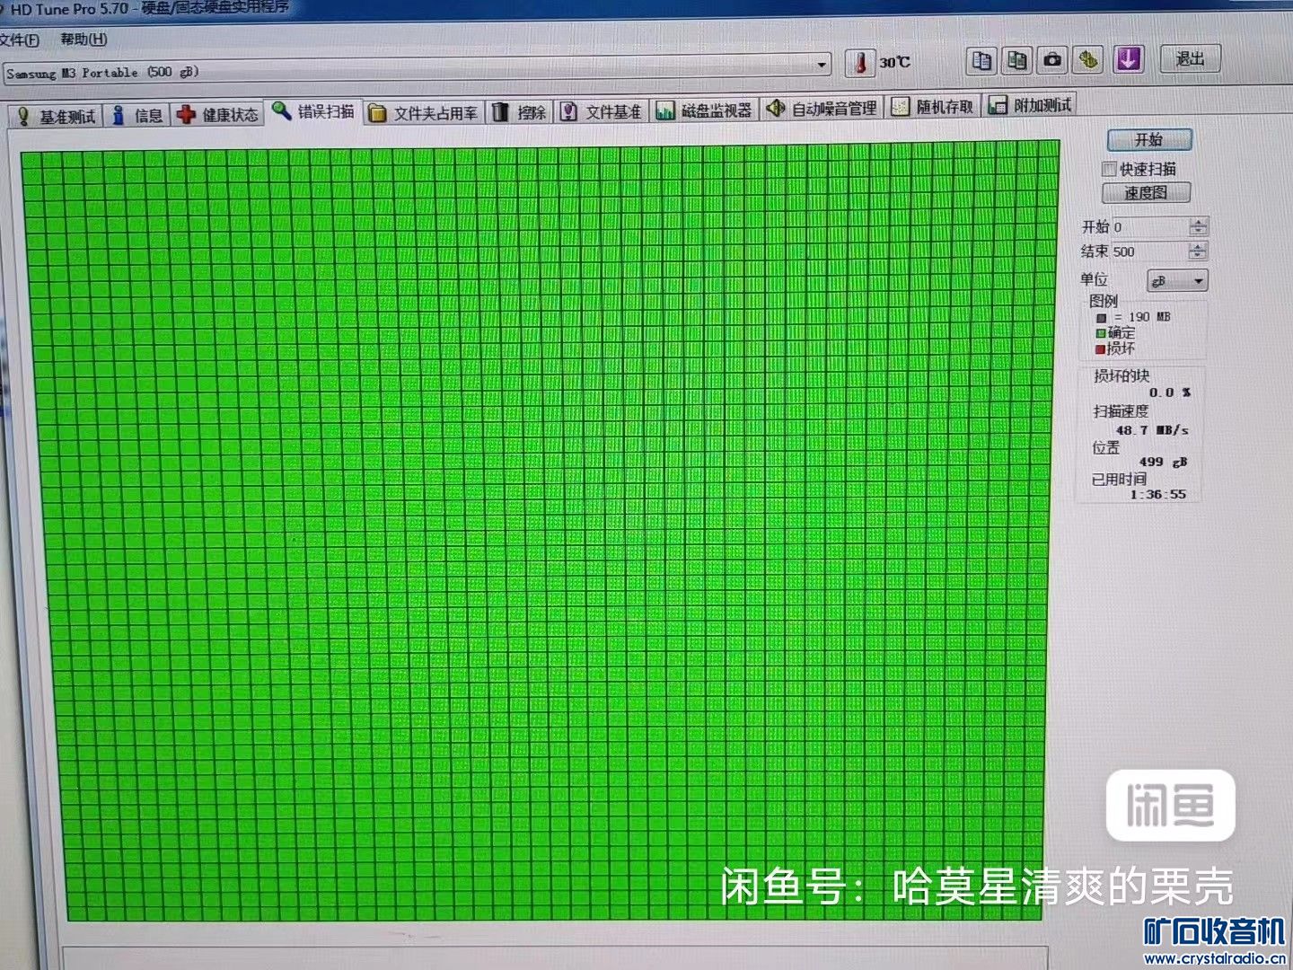Click the copy info to clipboard toolbar icon
This screenshot has height=970, width=1293.
click(982, 61)
